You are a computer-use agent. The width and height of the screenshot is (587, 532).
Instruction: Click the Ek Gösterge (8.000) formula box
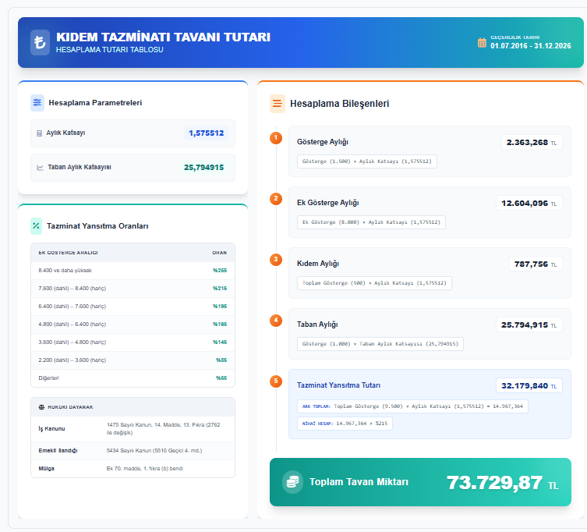[371, 222]
